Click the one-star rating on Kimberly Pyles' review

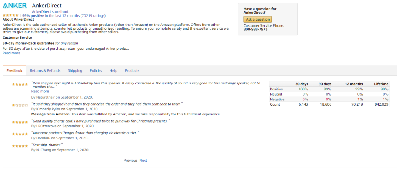[20, 105]
